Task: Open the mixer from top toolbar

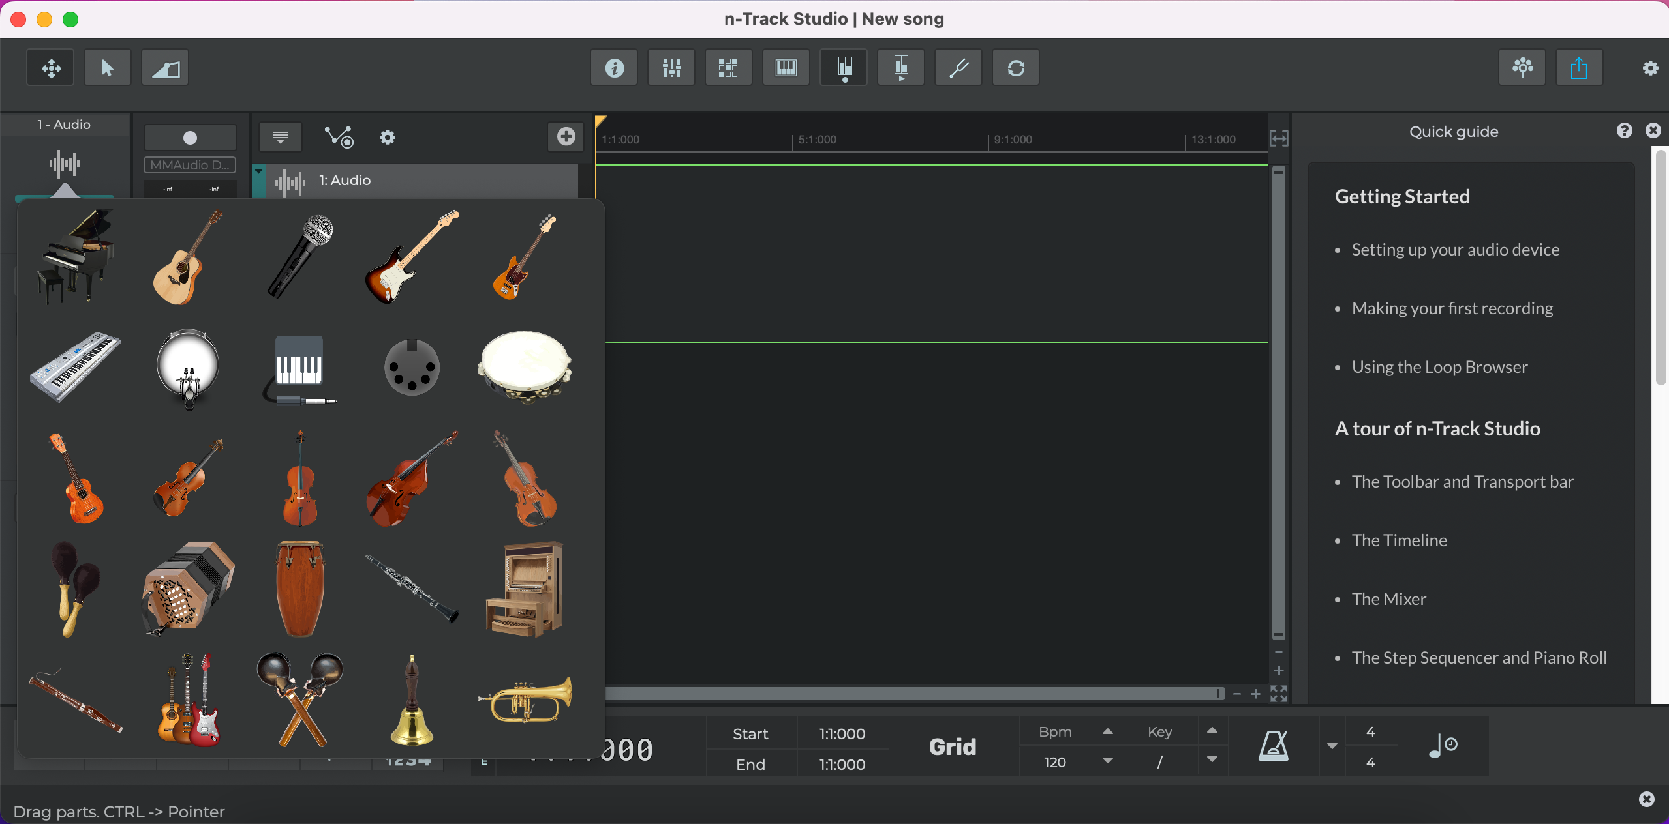Action: pyautogui.click(x=671, y=68)
